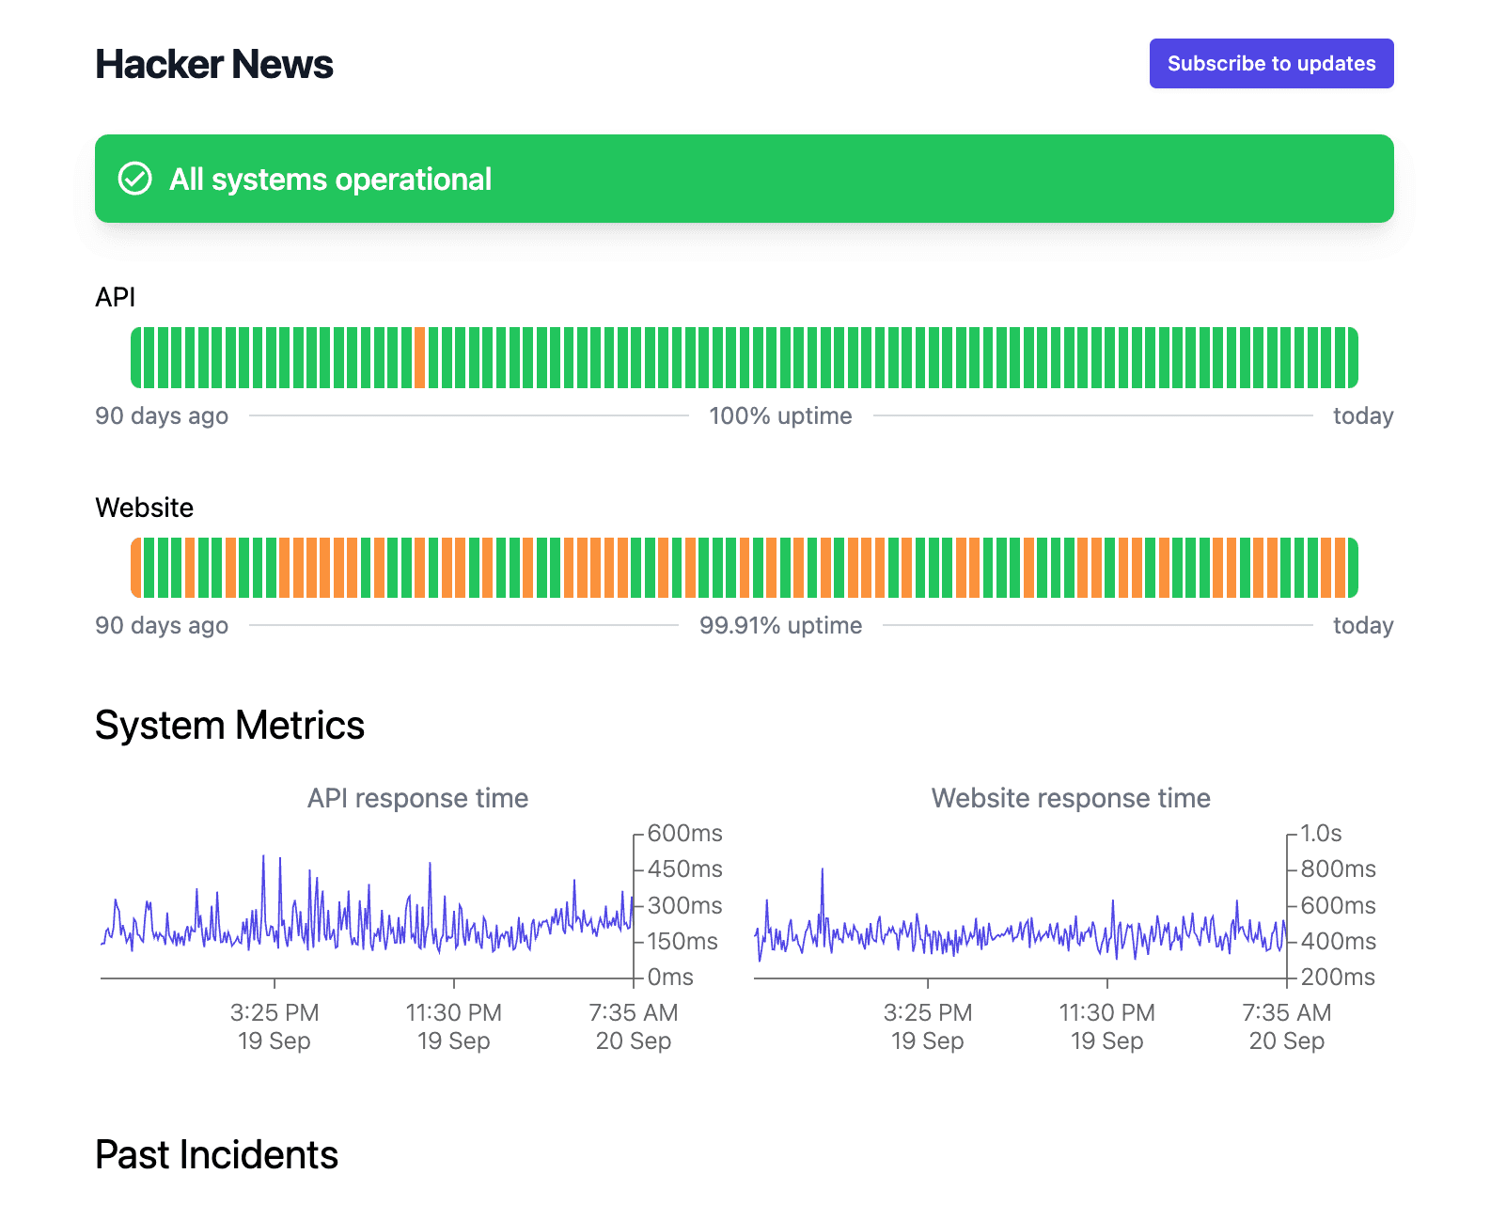Click the 100% uptime text
This screenshot has height=1205, width=1506.
point(780,415)
